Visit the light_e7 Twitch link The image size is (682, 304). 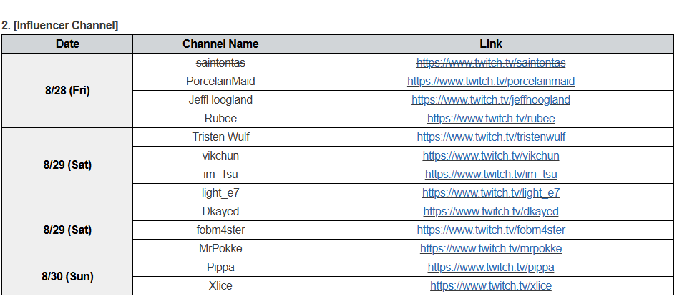coord(491,192)
